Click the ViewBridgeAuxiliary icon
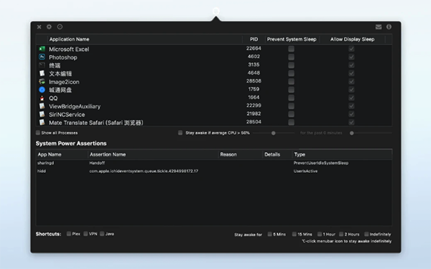The height and width of the screenshot is (269, 431). coord(42,106)
